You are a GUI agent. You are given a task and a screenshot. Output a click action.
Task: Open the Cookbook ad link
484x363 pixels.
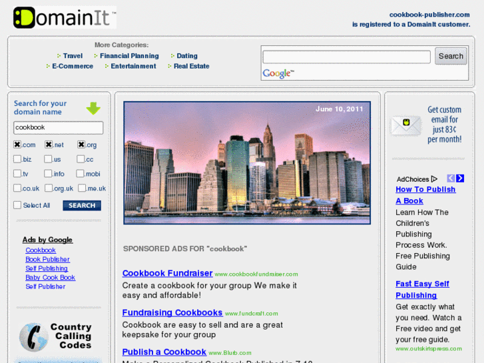click(x=41, y=250)
